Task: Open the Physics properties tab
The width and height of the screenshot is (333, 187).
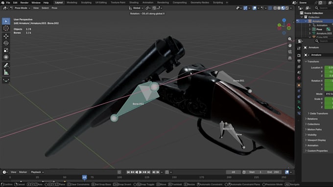Action: (299, 91)
